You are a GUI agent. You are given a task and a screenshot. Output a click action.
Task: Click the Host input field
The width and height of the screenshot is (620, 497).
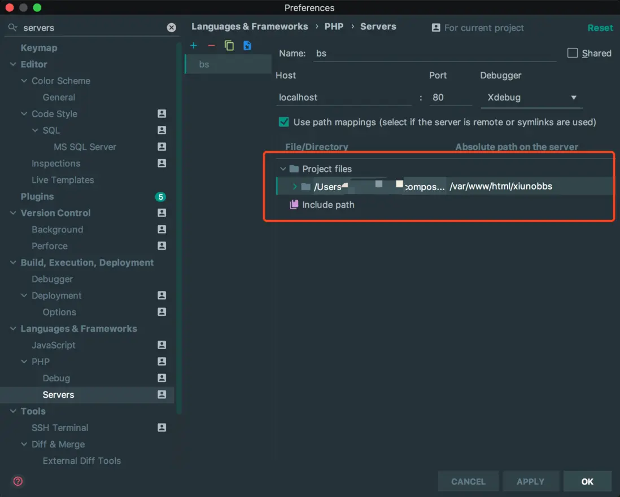click(343, 98)
